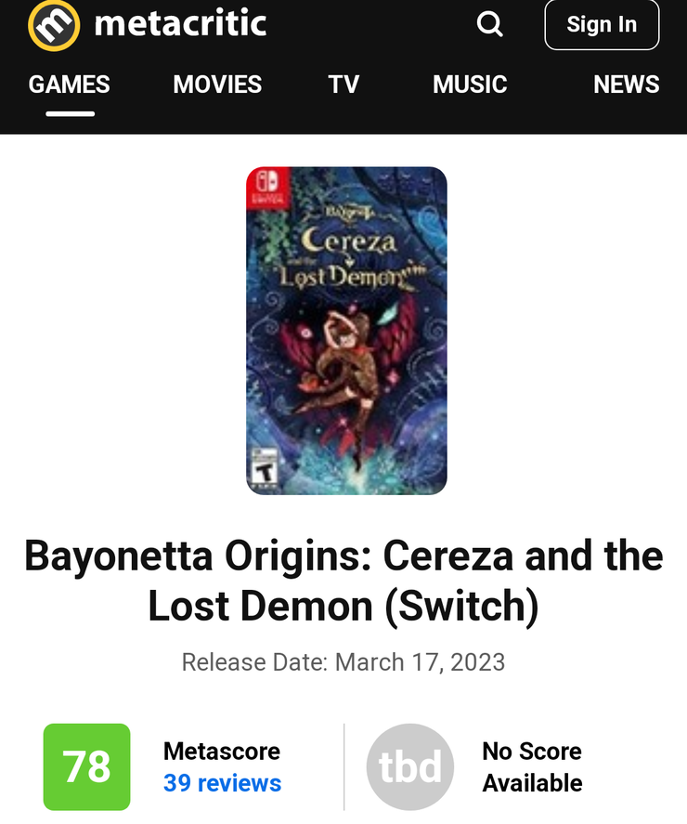Image resolution: width=687 pixels, height=824 pixels.
Task: Go to the TV tab
Action: (x=343, y=85)
